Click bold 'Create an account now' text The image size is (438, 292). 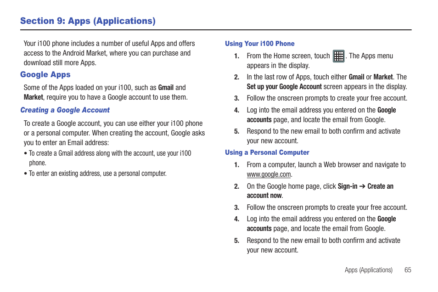pos(320,191)
